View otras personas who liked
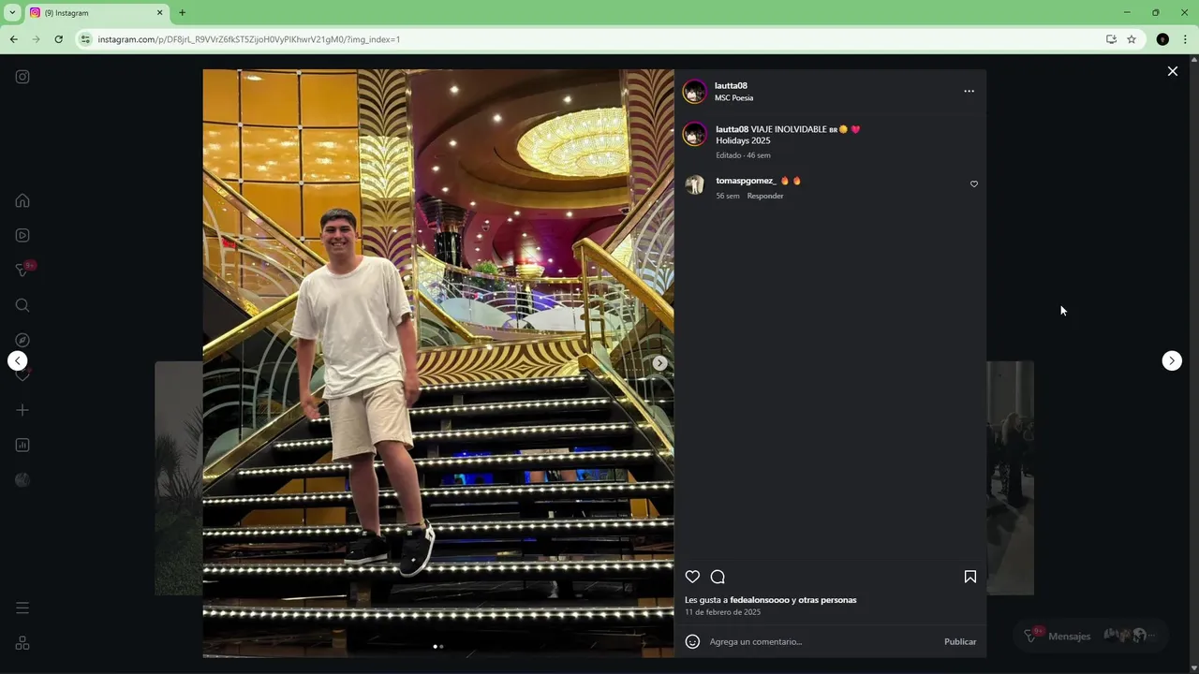This screenshot has height=674, width=1199. pos(827,600)
